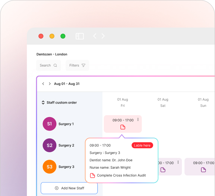Select the Surgery 1 row label

click(x=66, y=124)
